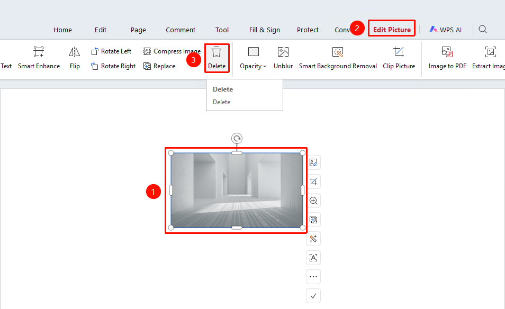Click the crop icon in floating toolbar
505x309 pixels.
coord(313,181)
